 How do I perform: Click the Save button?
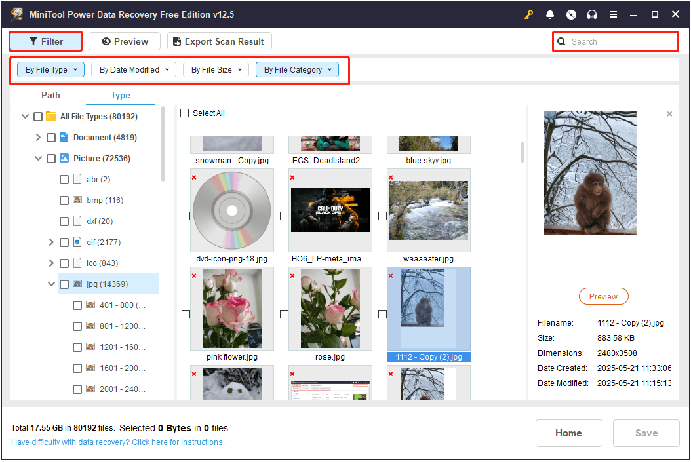[x=646, y=433]
